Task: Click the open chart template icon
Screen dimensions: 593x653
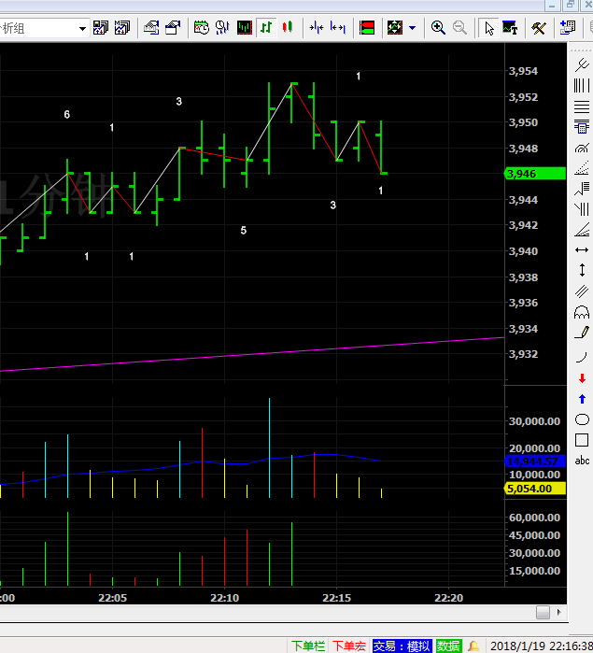Action: [x=151, y=28]
